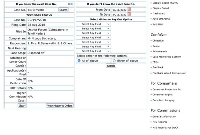Click complainant name Mr.N.Logu Secretary
Screen dimensions: 200x135
click(x=42, y=38)
